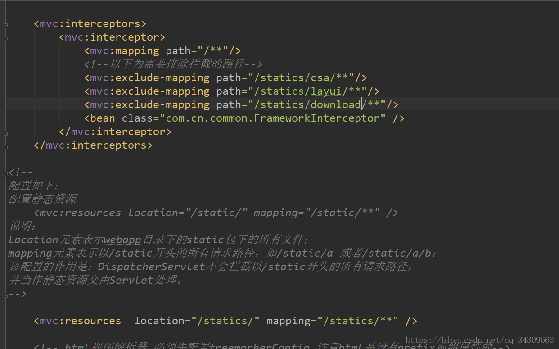
Task: Click DispatcherServlet text in the comment
Action: 152,267
